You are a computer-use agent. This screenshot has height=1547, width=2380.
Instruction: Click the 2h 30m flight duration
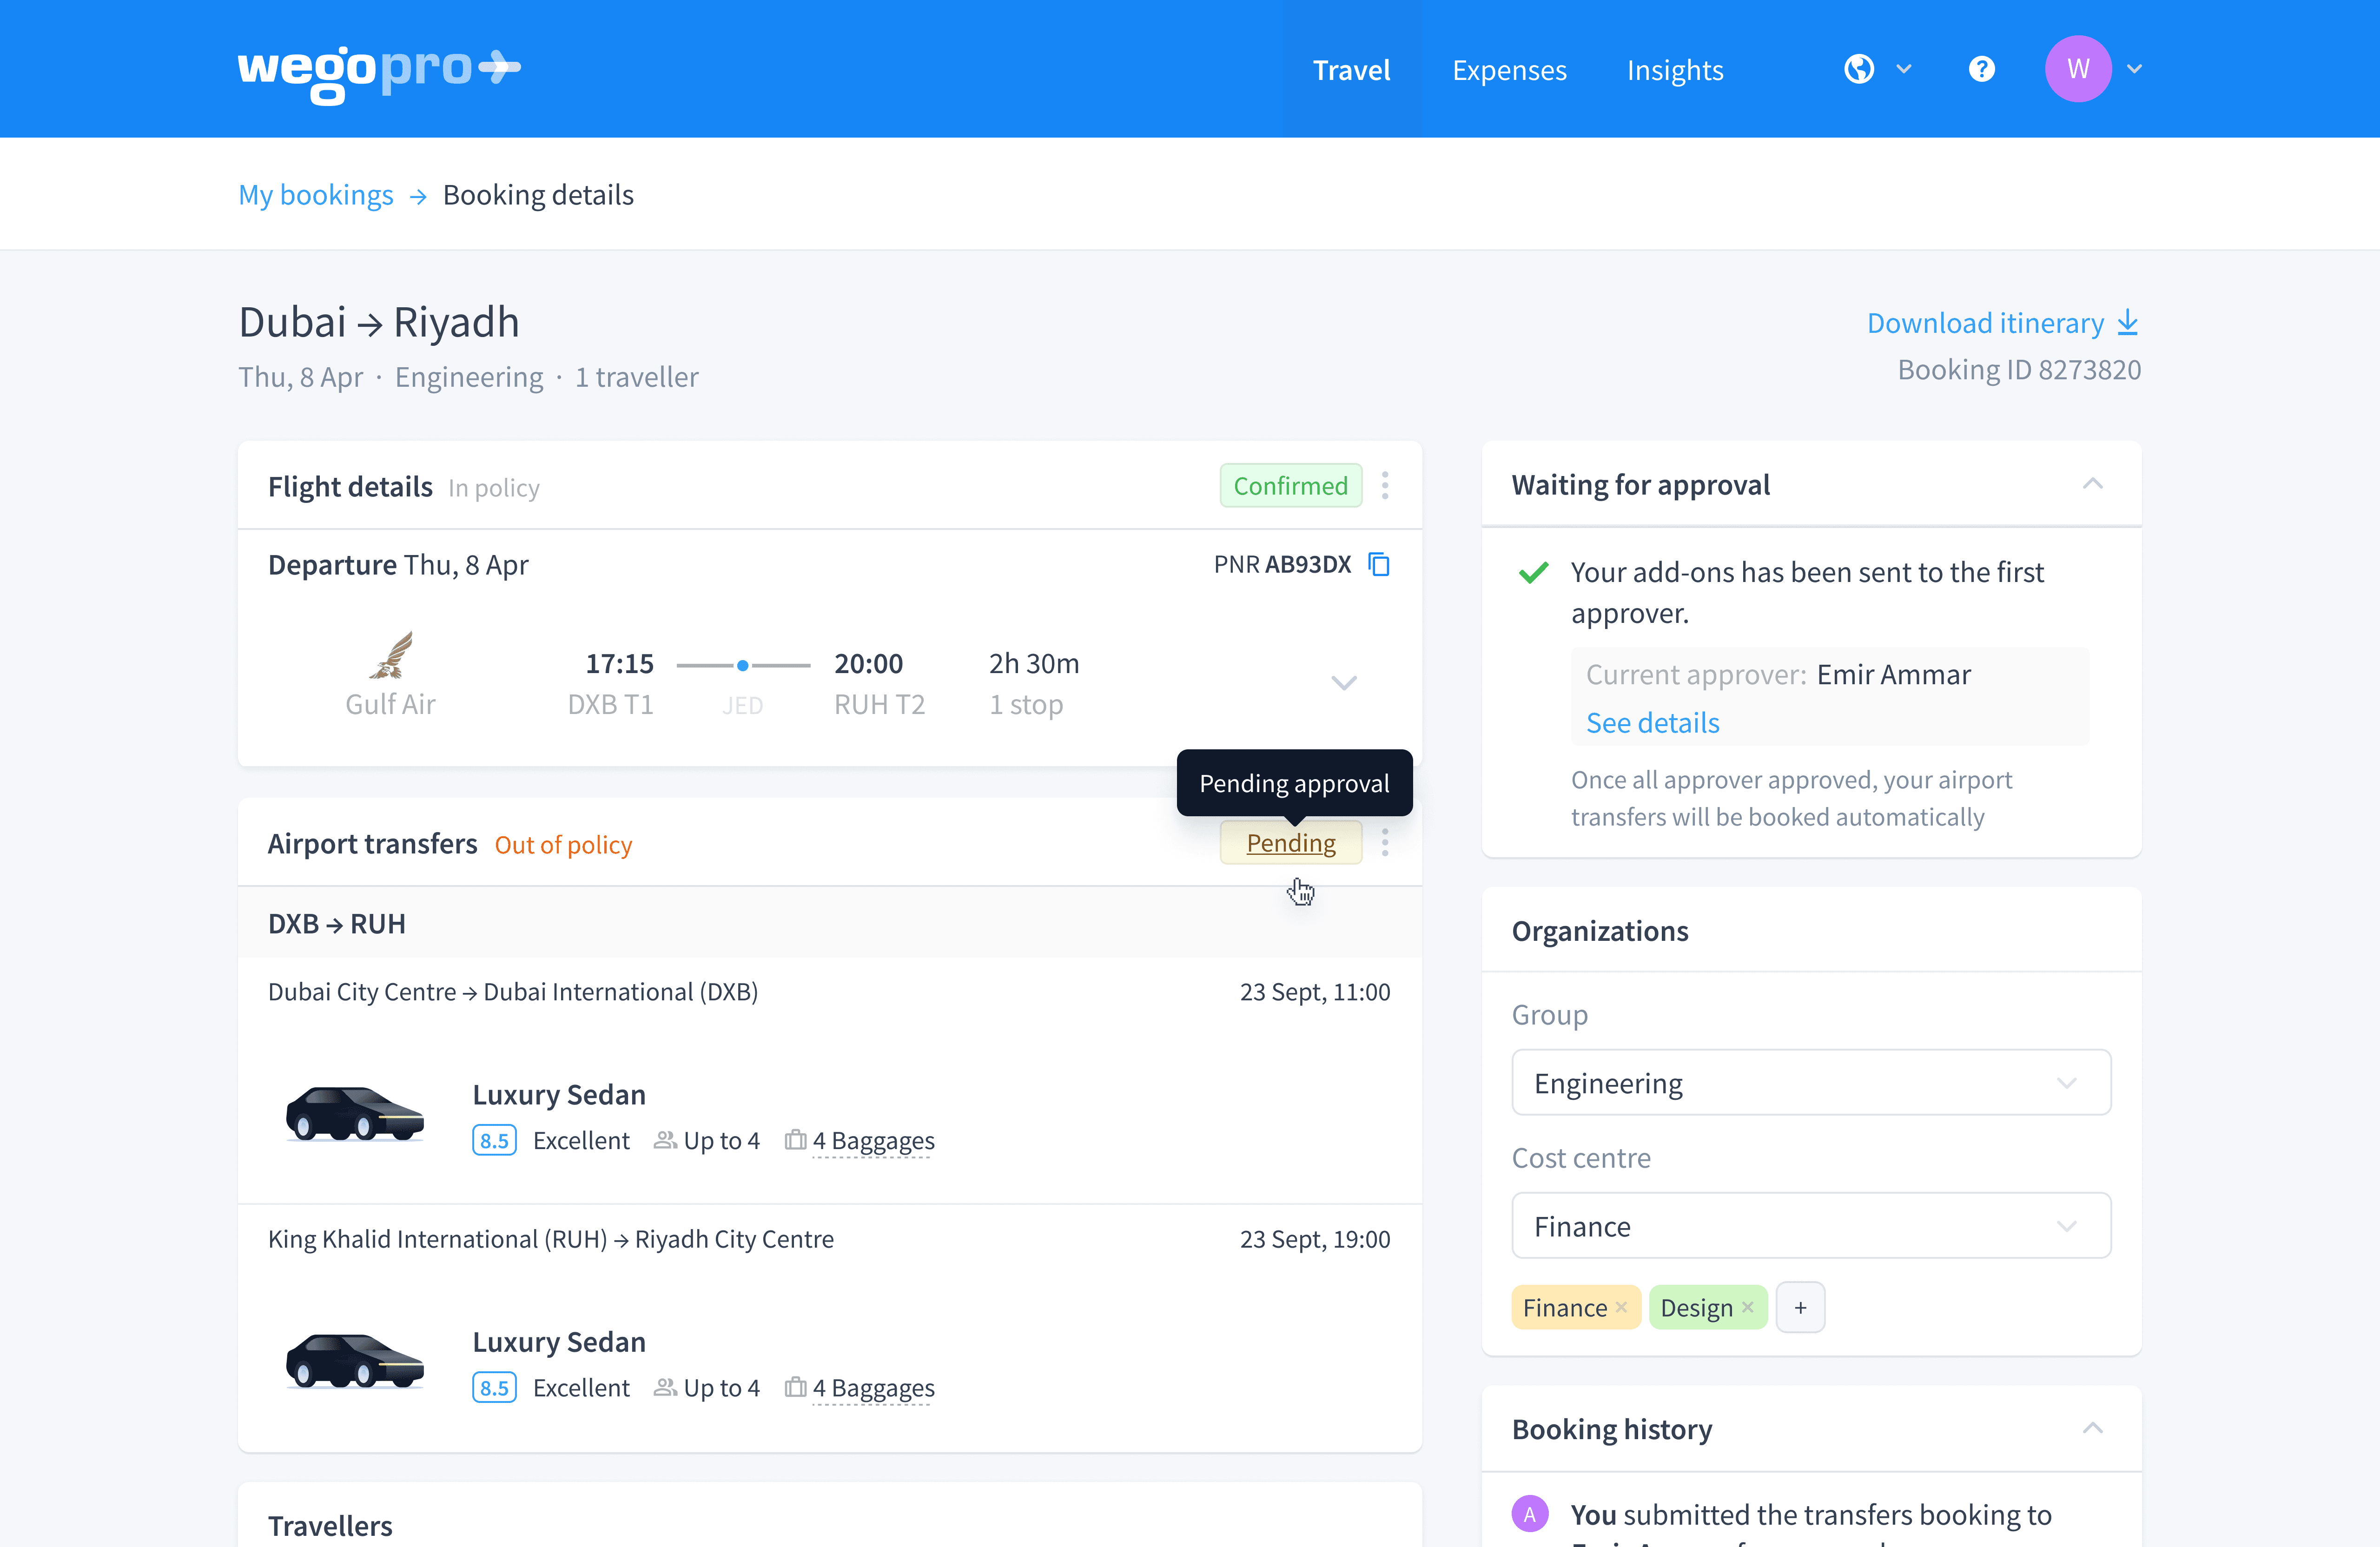coord(1034,664)
